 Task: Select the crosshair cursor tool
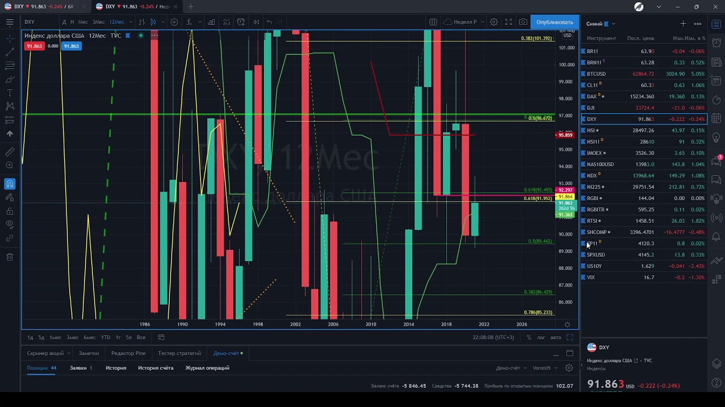click(x=10, y=38)
